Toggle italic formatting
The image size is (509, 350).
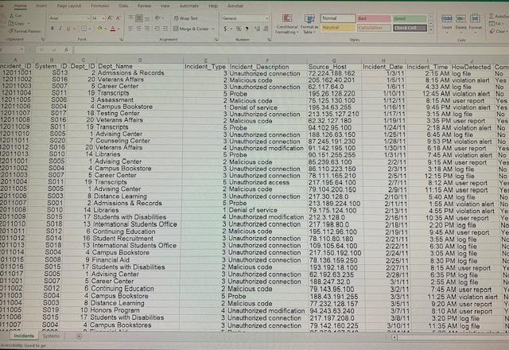pos(60,29)
